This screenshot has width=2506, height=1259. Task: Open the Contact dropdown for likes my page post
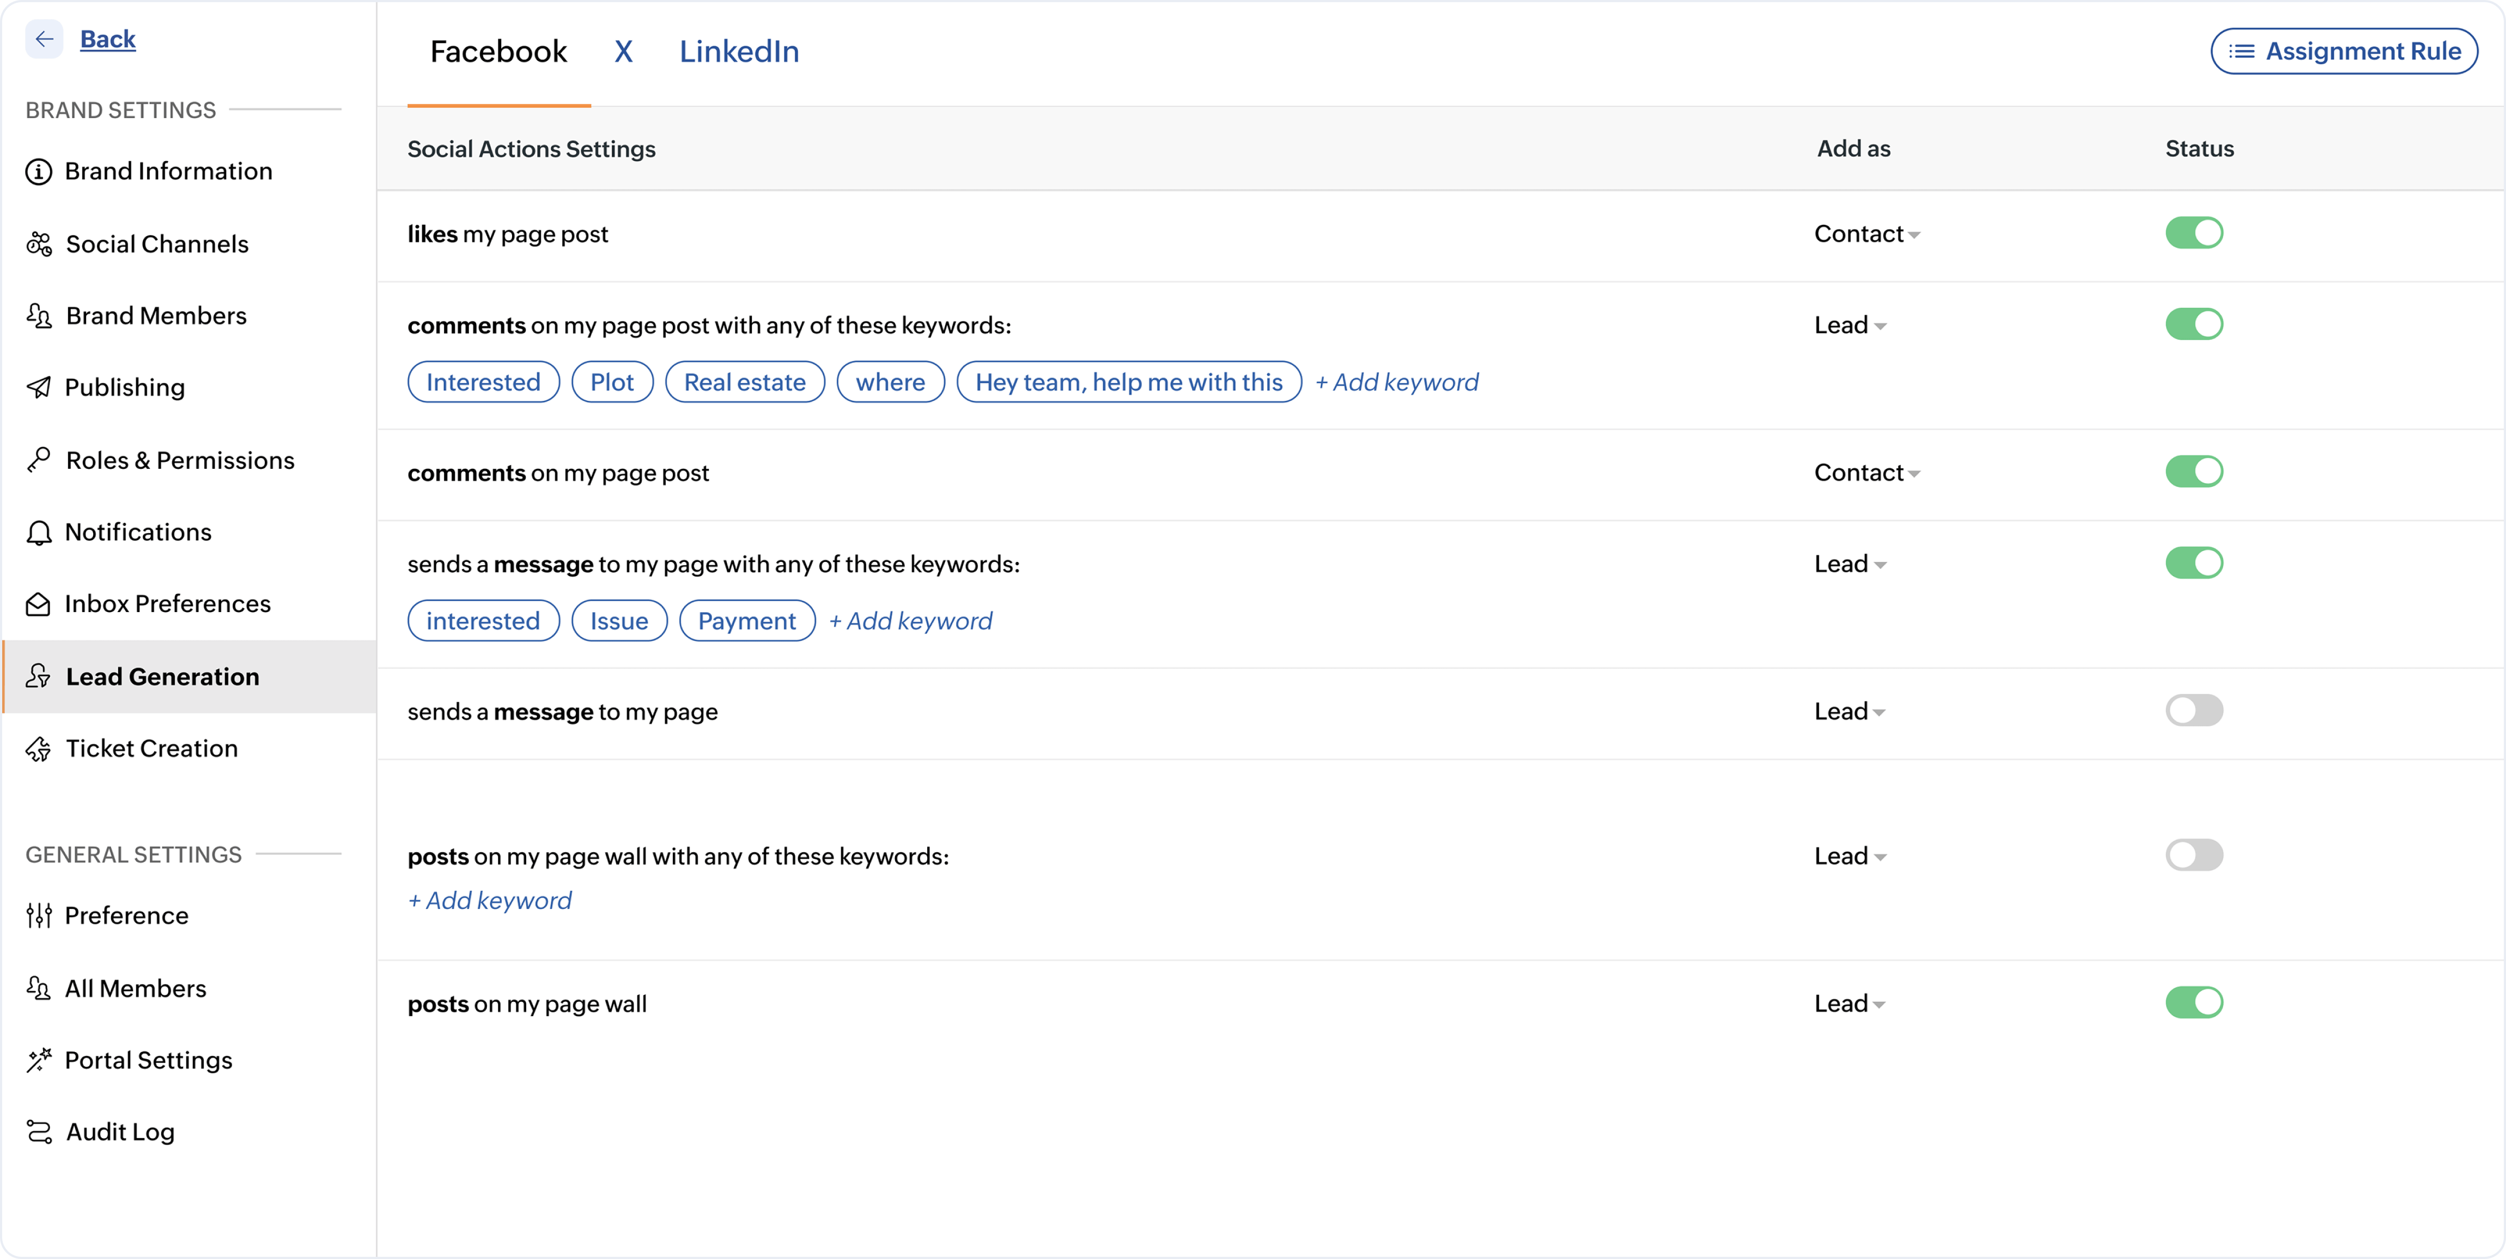1866,233
